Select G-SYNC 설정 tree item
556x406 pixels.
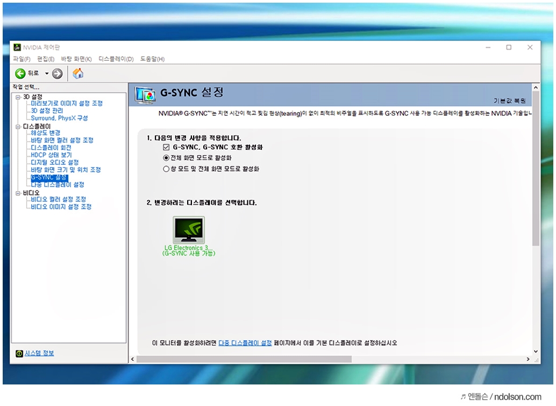coord(49,177)
